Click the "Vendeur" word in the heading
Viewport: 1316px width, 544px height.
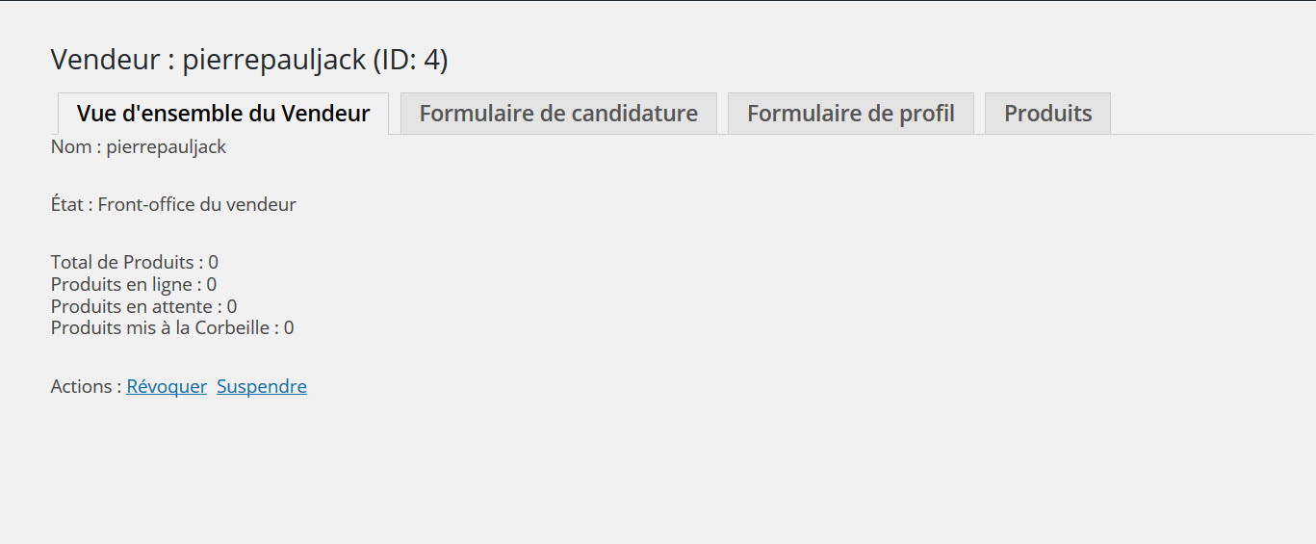click(105, 61)
